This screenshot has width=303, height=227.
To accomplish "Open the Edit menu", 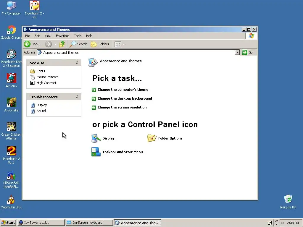I will click(37, 36).
